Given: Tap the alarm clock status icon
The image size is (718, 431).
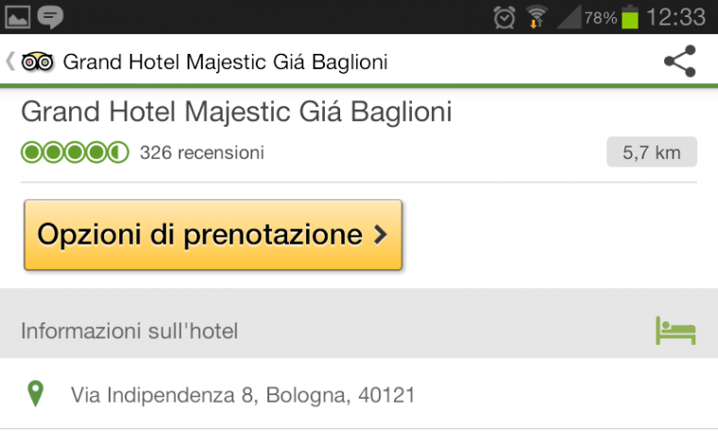Looking at the screenshot, I should pos(504,17).
